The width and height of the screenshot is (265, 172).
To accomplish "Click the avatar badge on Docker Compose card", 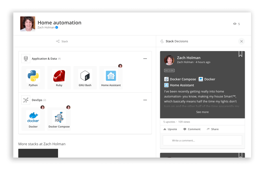I will [68, 107].
